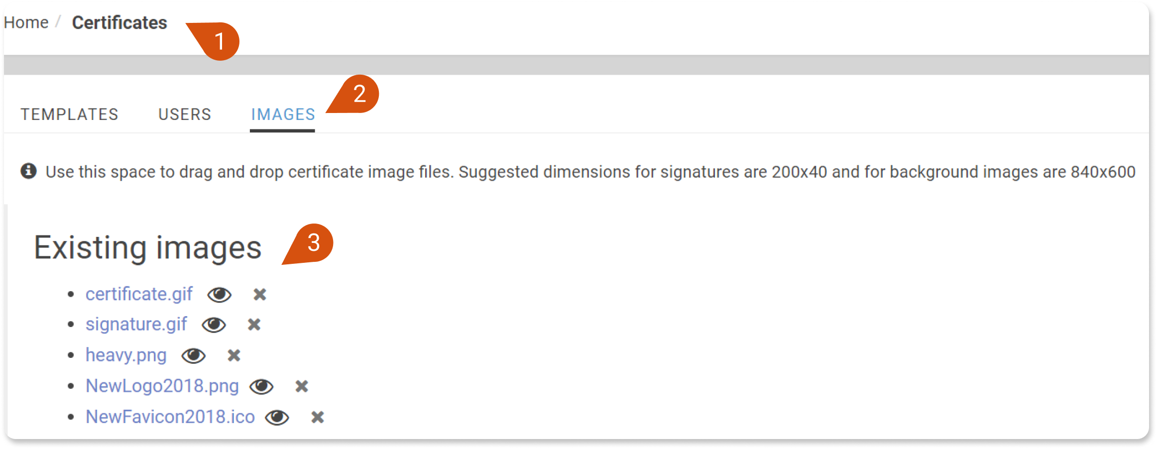Preview NewFavicon2018.ico with eye icon

277,418
